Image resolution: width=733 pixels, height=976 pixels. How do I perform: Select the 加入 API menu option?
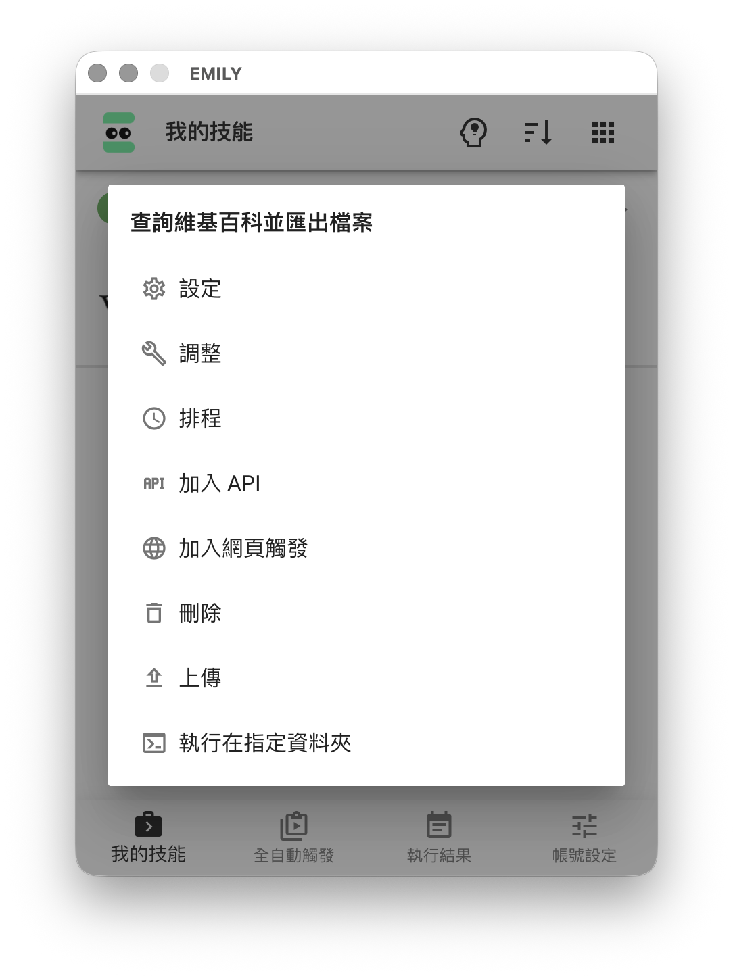pyautogui.click(x=366, y=483)
